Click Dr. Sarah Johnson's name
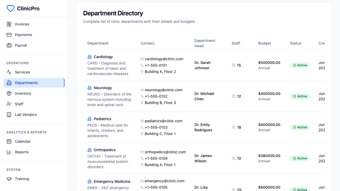The image size is (340, 191). tap(202, 65)
